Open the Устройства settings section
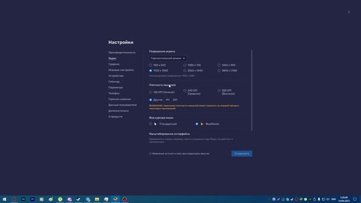361x203 pixels. 116,76
